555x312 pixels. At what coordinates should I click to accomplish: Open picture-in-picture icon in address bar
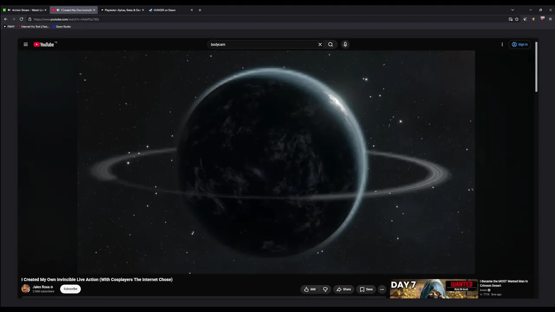click(510, 19)
